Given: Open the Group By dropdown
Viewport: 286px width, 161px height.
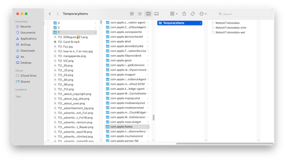Looking at the screenshot, I should pyautogui.click(x=174, y=14).
